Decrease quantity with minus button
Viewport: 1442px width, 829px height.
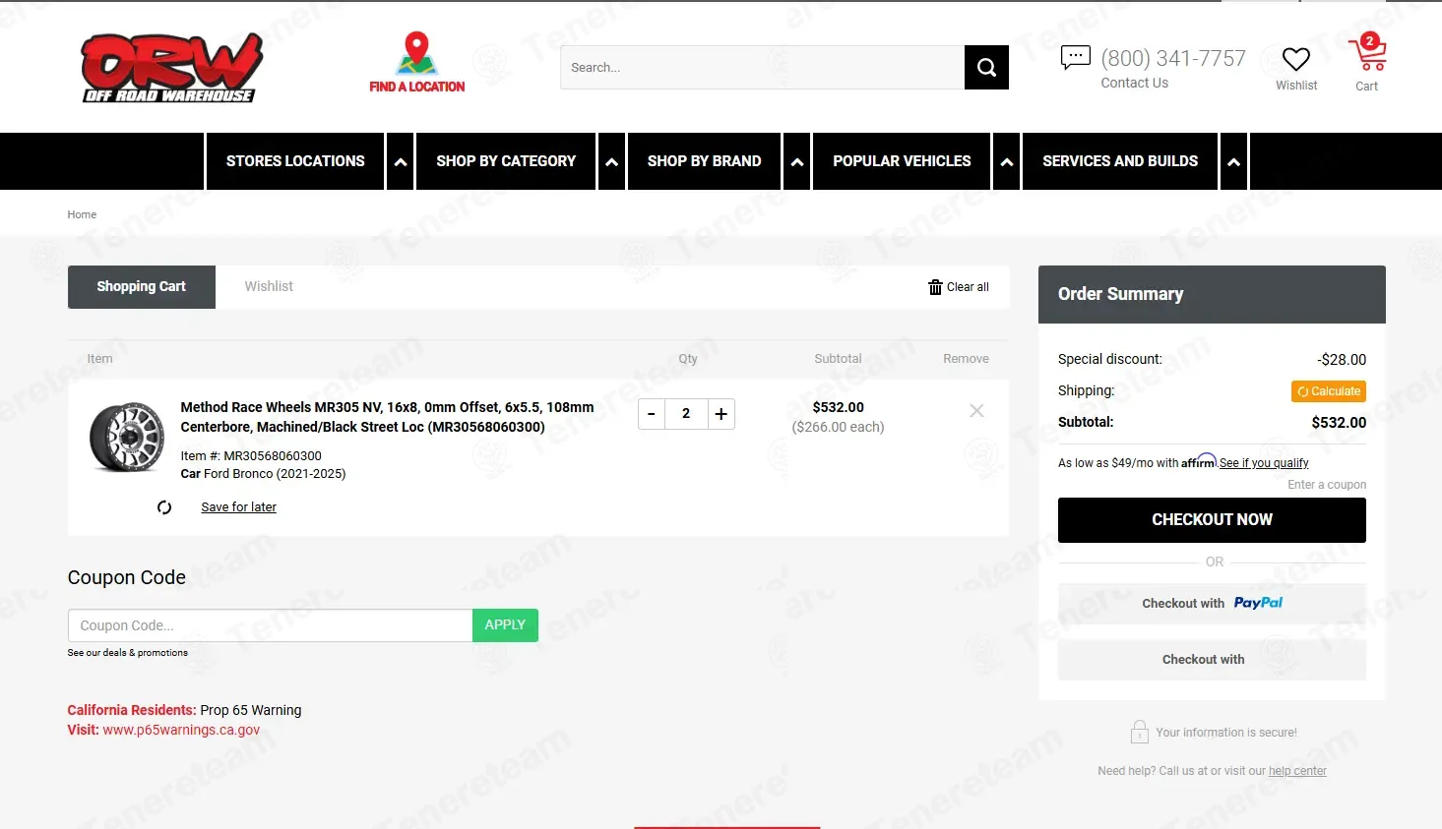652,414
